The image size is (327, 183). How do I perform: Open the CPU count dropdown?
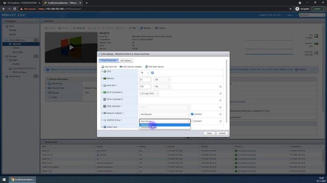coord(144,73)
